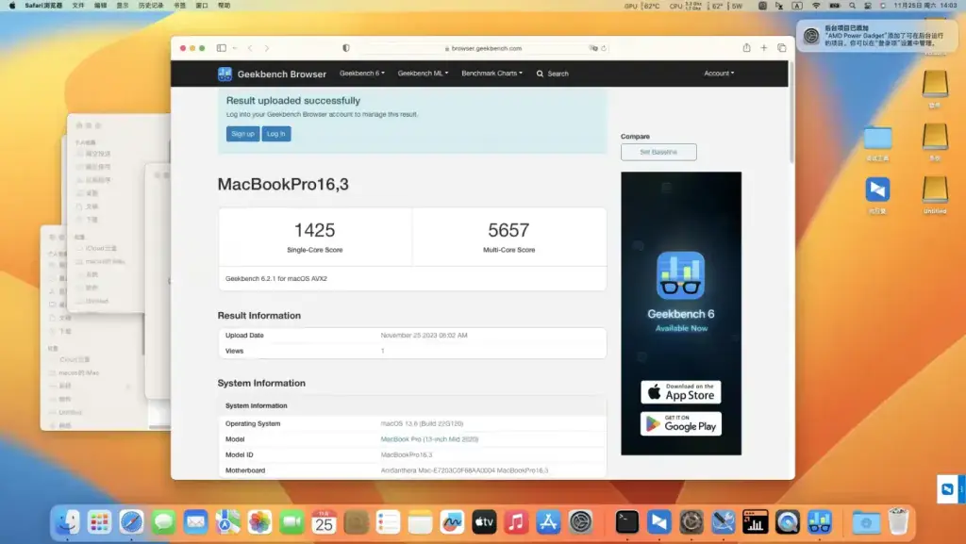
Task: Go forward with Safari's forward arrow
Action: 267,48
